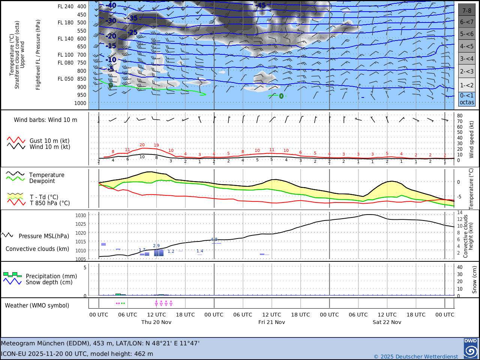Click the green rain dots weather symbol

[123, 303]
